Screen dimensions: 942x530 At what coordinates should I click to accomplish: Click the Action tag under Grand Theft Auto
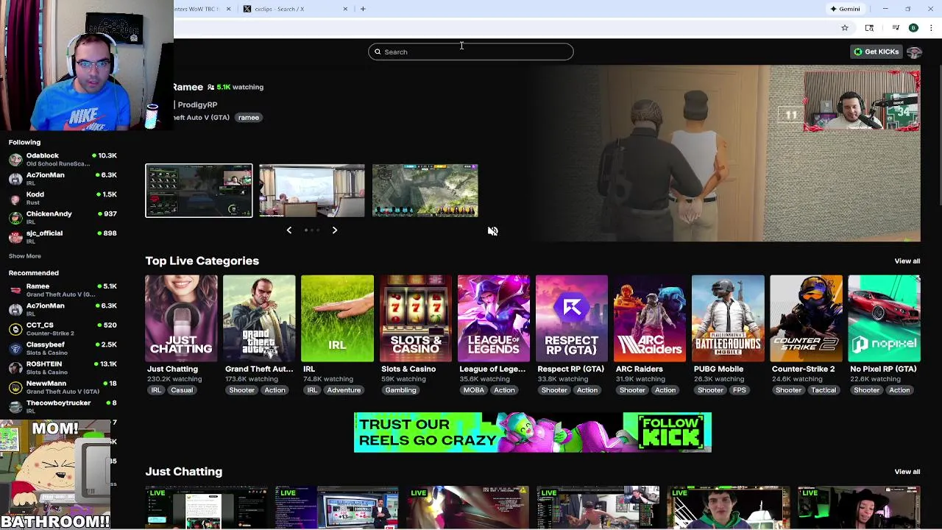(x=275, y=390)
